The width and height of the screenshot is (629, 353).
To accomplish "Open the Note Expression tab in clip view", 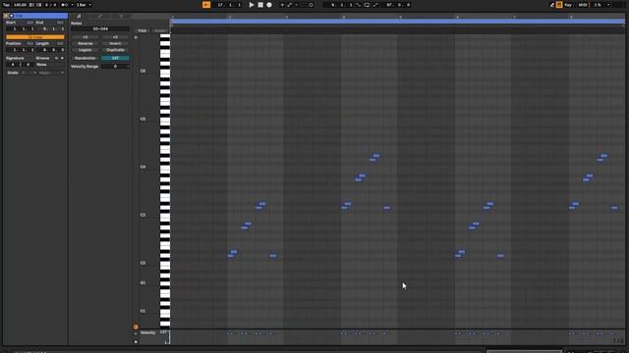I will (x=121, y=16).
